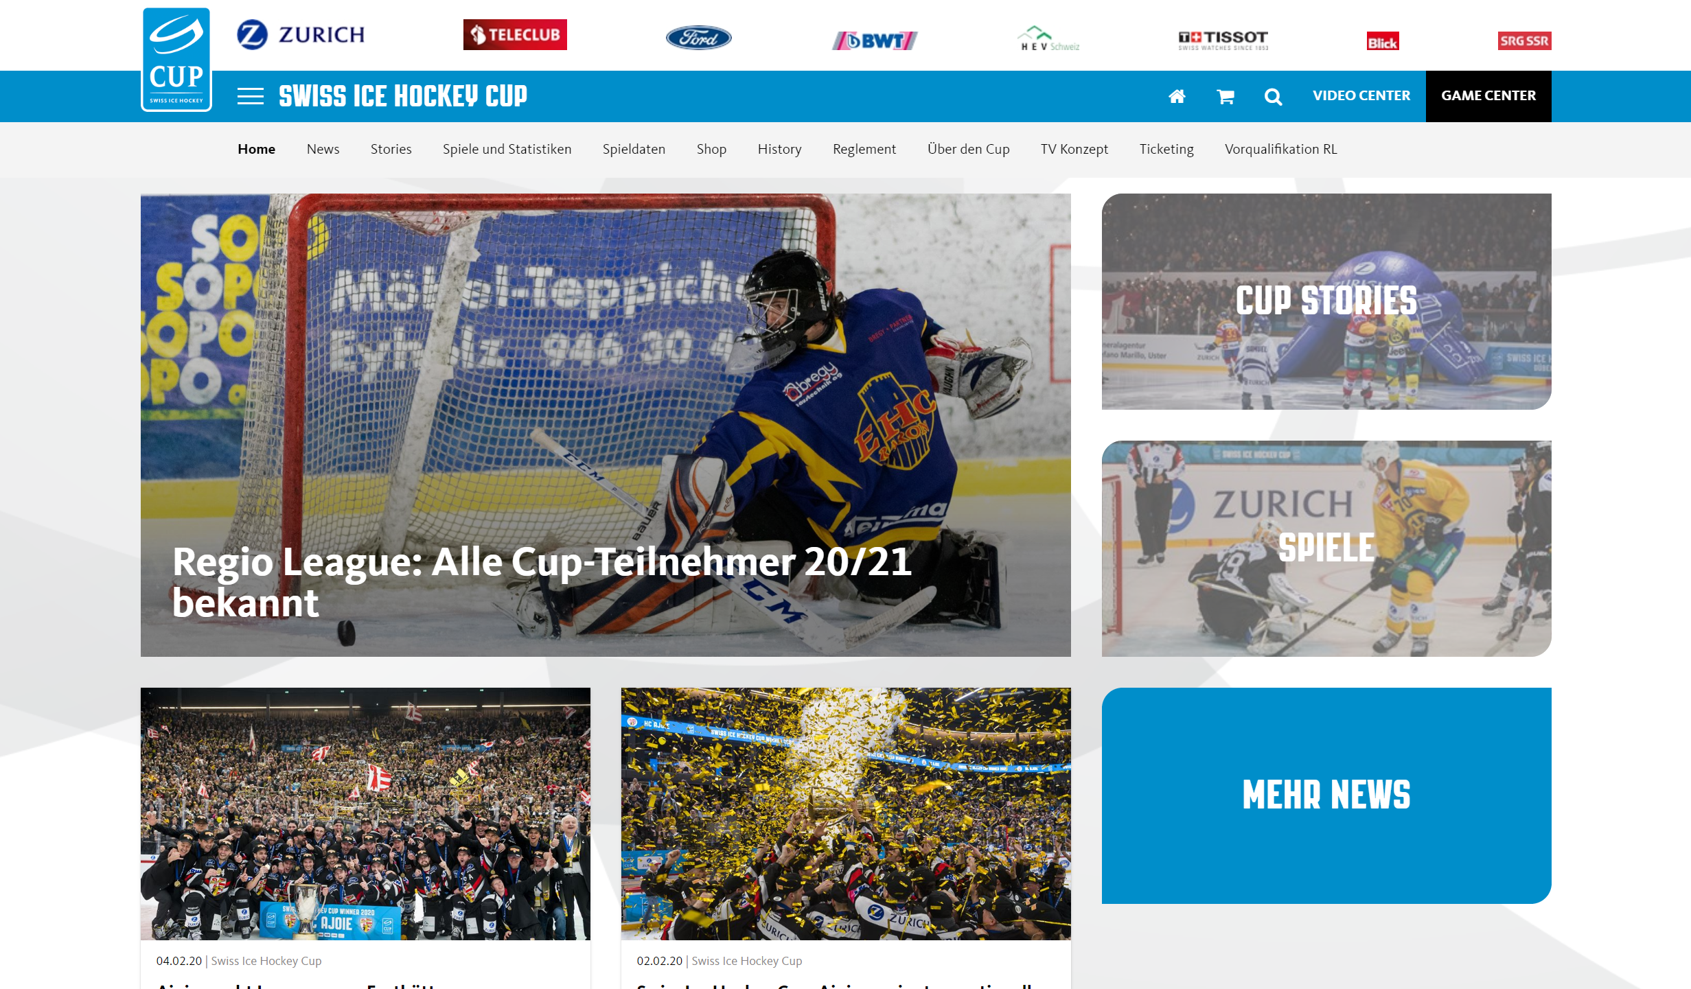Screen dimensions: 1691x989
Task: Open the Game Center
Action: (x=1488, y=96)
